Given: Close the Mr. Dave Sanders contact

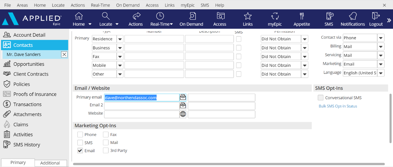Looking at the screenshot, I should pos(64,54).
